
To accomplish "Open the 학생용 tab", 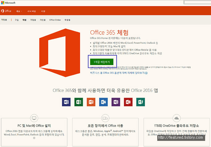I will tap(67, 20).
